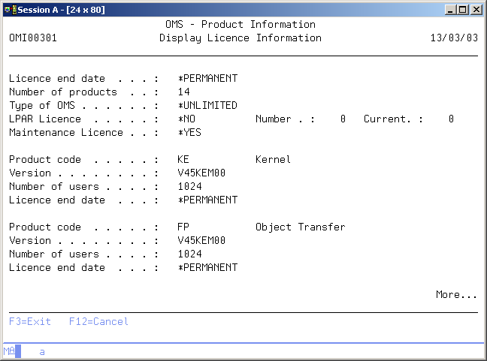Viewport: 487px width, 361px height.
Task: Click the Kernel product description
Action: (x=273, y=160)
